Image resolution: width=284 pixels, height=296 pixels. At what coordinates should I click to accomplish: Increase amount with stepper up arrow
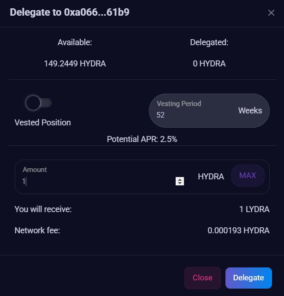click(180, 179)
